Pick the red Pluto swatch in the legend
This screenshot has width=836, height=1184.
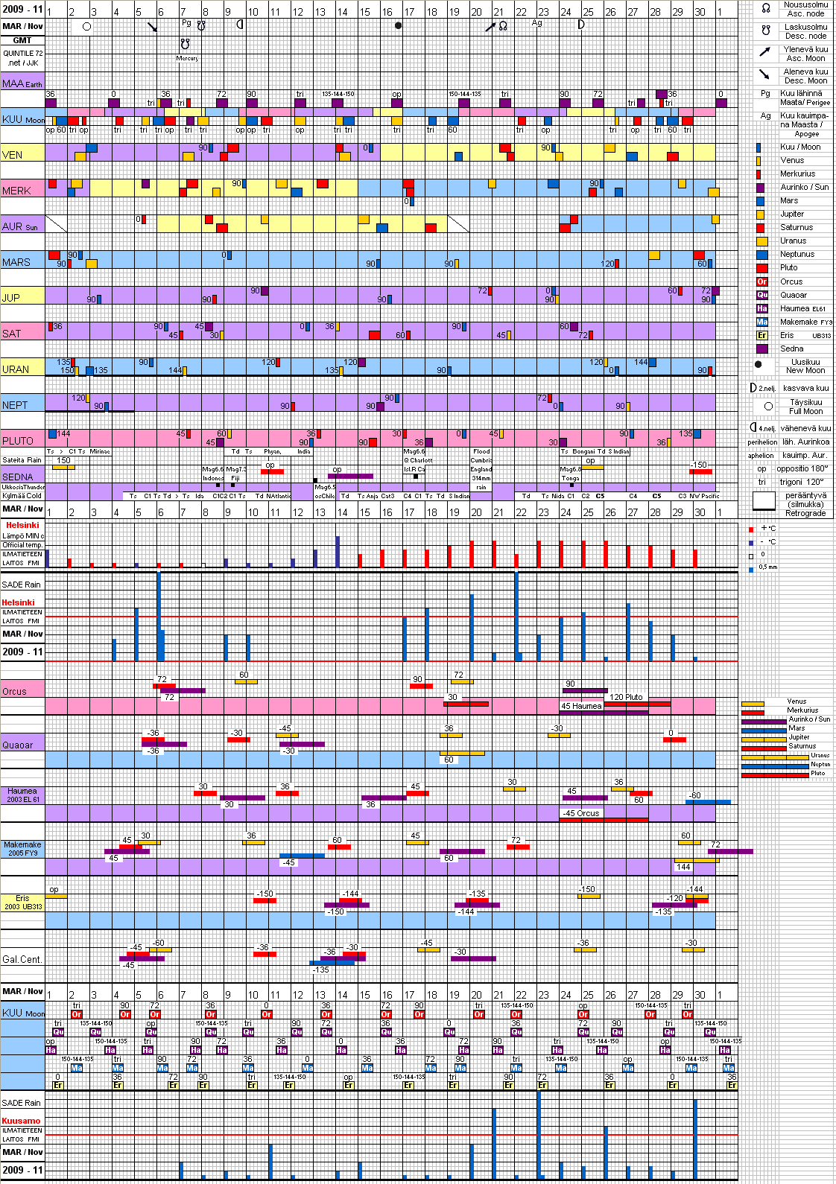point(761,268)
